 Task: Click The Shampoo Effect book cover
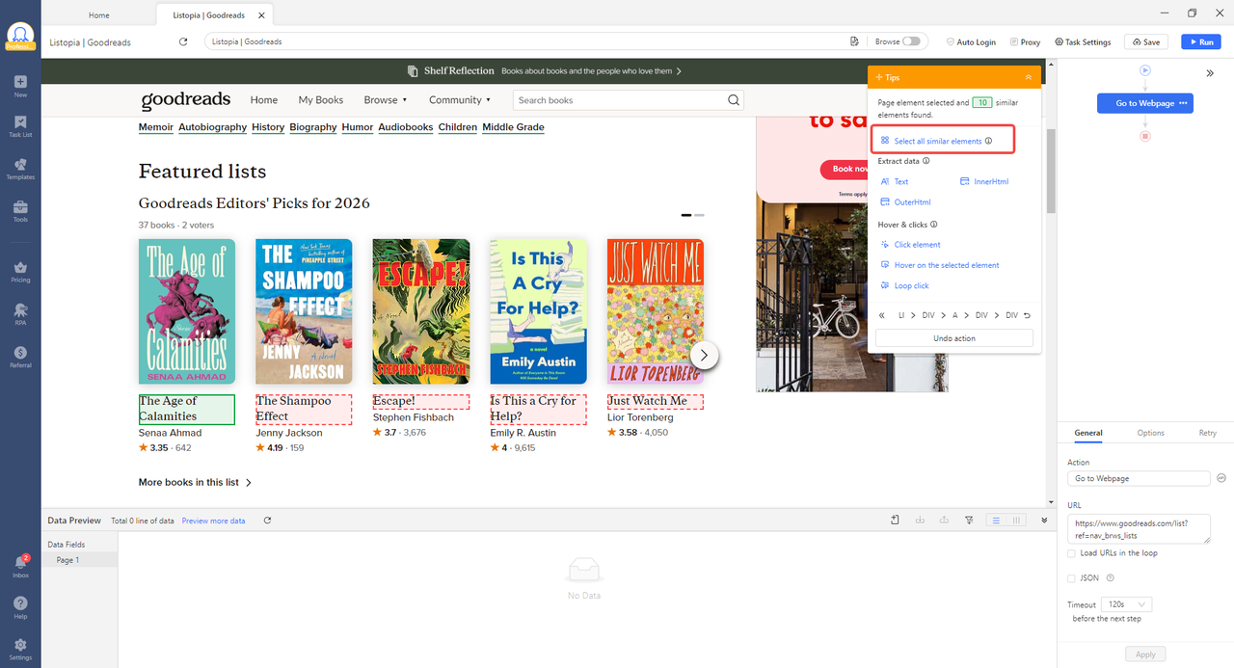pos(304,311)
